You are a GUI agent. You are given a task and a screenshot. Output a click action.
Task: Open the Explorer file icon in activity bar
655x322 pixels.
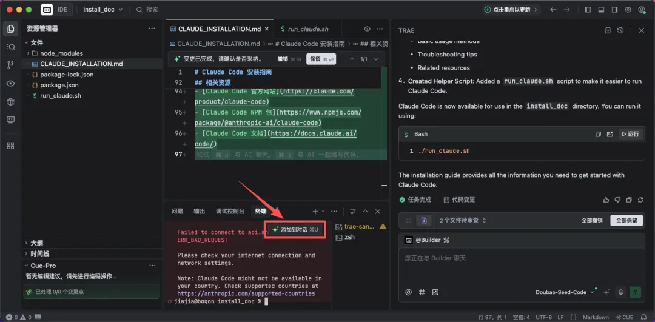tap(10, 29)
